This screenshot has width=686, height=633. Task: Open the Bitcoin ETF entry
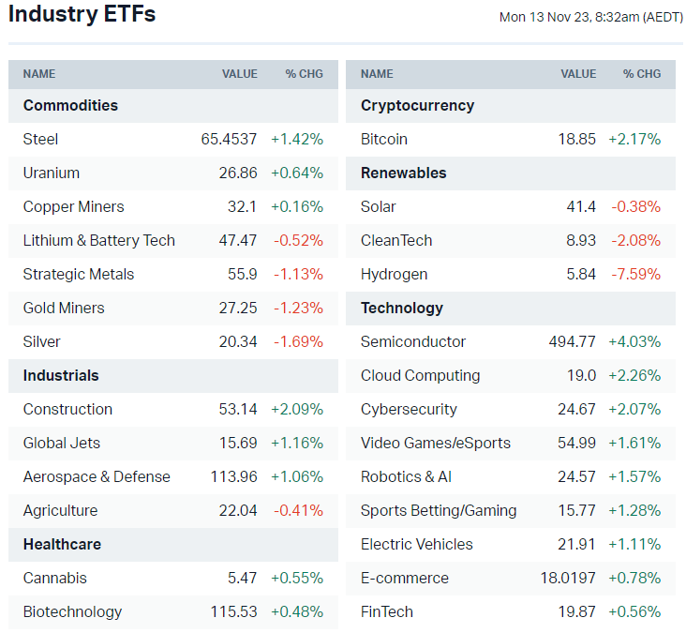pos(384,139)
